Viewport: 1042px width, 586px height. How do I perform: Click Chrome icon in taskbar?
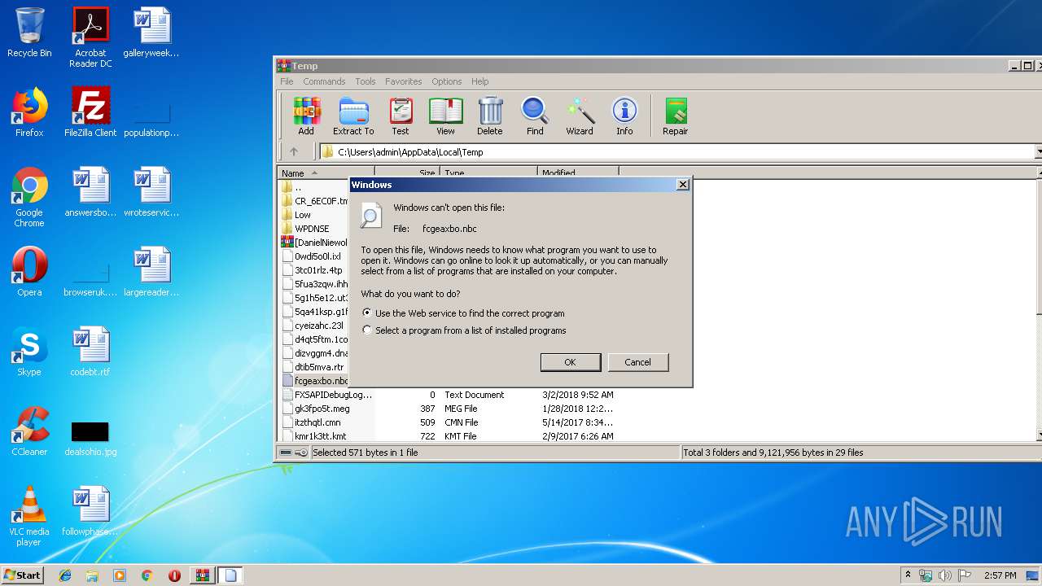(x=147, y=575)
